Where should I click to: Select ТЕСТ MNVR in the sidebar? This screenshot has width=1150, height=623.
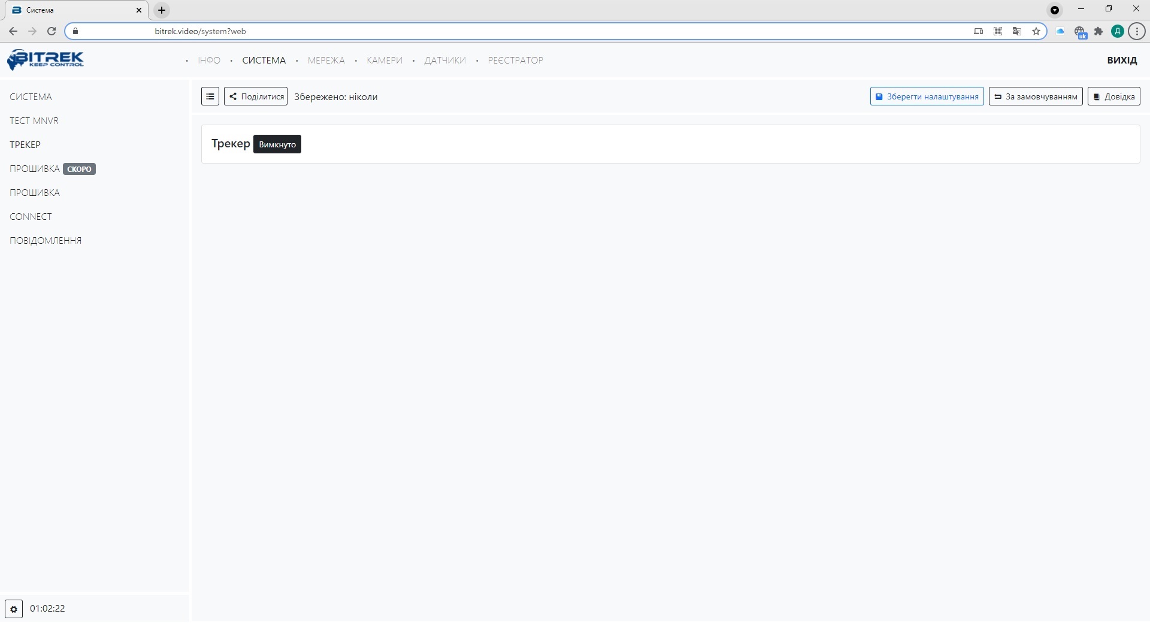coord(34,121)
